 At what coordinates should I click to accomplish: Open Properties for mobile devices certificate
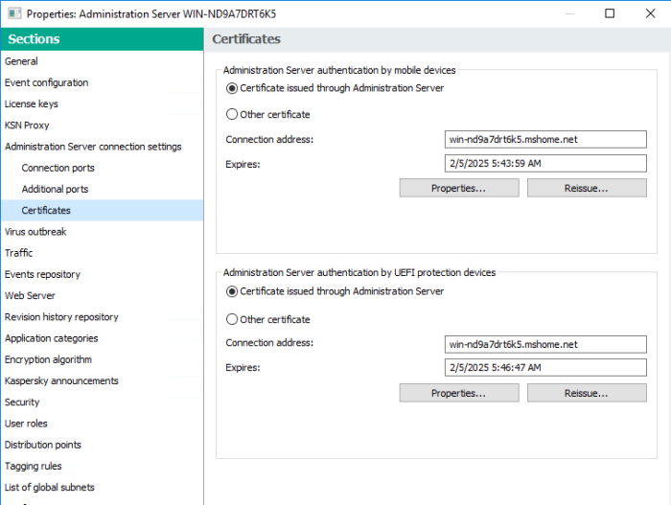click(458, 188)
